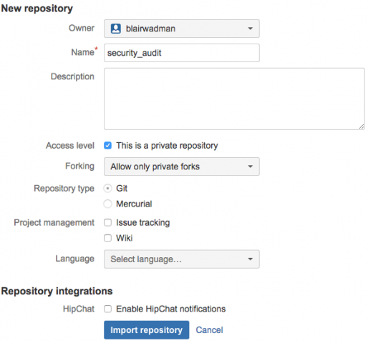Click the blairwadman user avatar icon
The width and height of the screenshot is (368, 343).
[116, 29]
